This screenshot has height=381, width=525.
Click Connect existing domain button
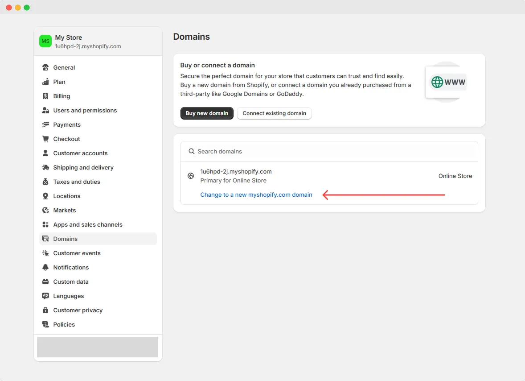click(x=274, y=113)
